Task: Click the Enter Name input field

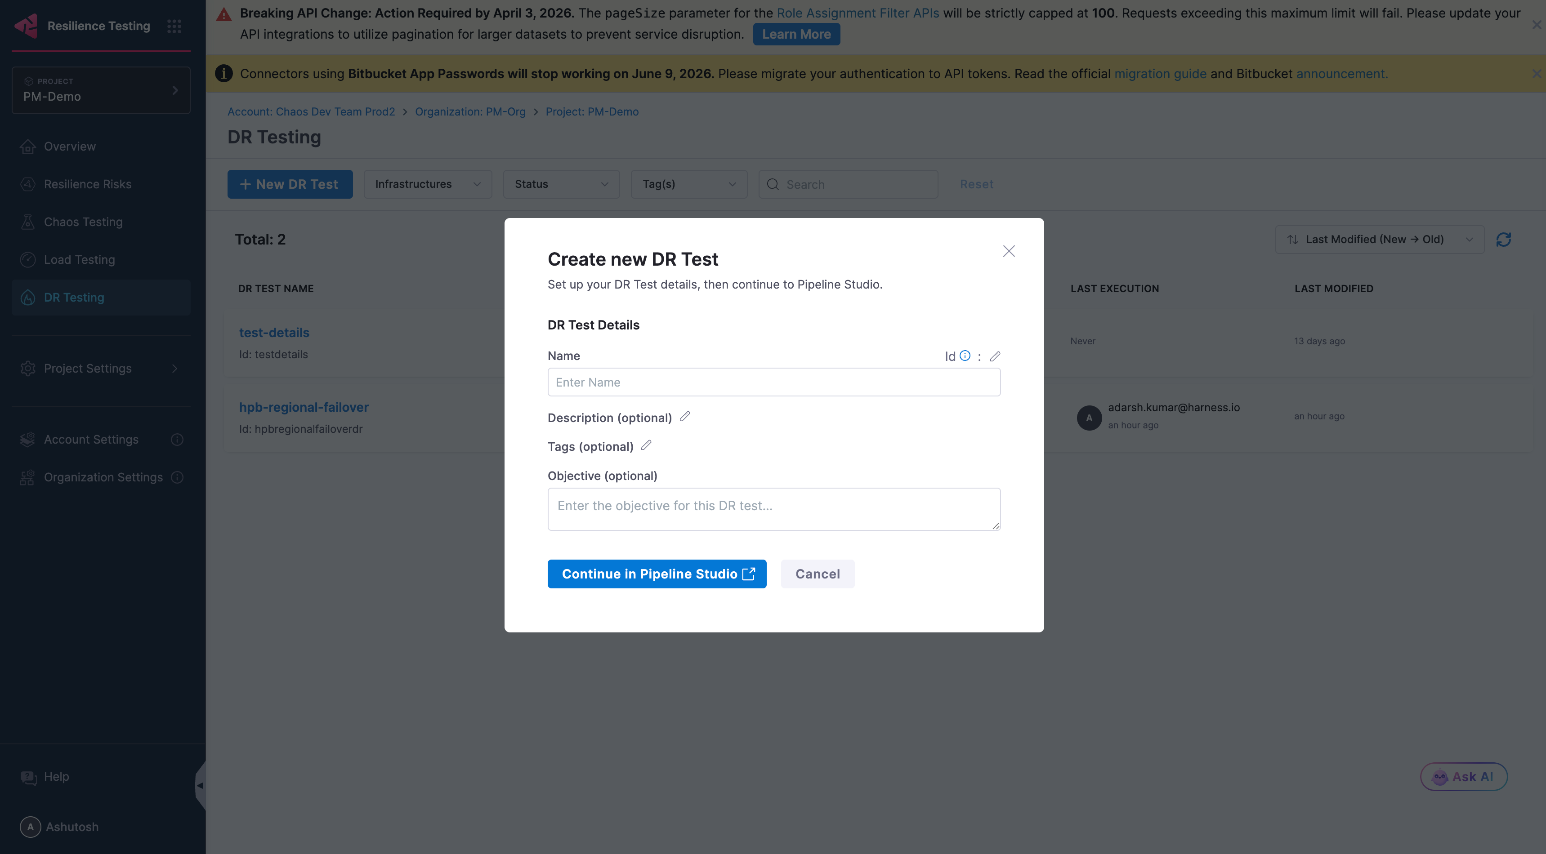Action: point(773,382)
